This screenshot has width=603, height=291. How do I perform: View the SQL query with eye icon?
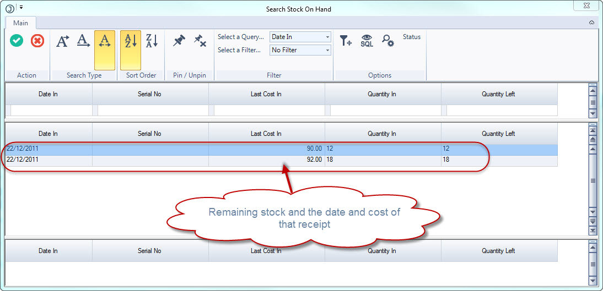click(x=367, y=40)
